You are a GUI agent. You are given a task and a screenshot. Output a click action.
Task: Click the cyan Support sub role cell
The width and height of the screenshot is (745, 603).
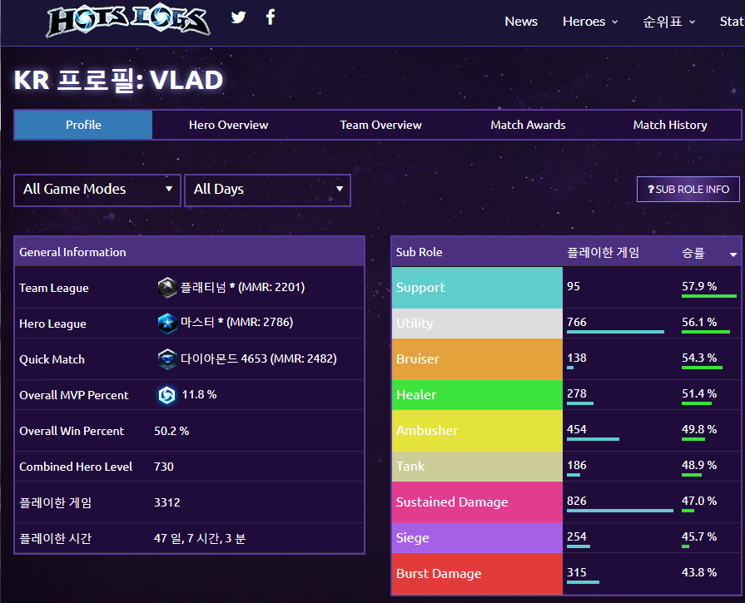click(x=477, y=288)
